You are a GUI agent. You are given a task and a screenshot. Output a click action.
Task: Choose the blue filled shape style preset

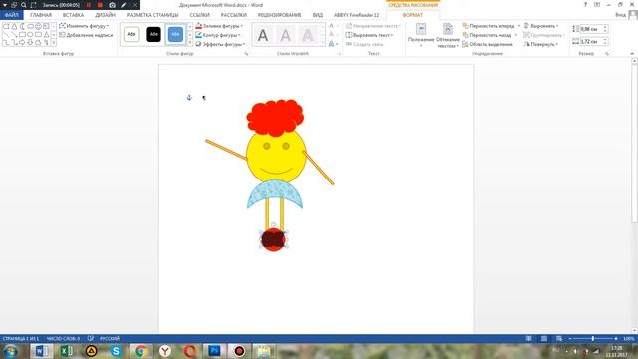click(175, 34)
